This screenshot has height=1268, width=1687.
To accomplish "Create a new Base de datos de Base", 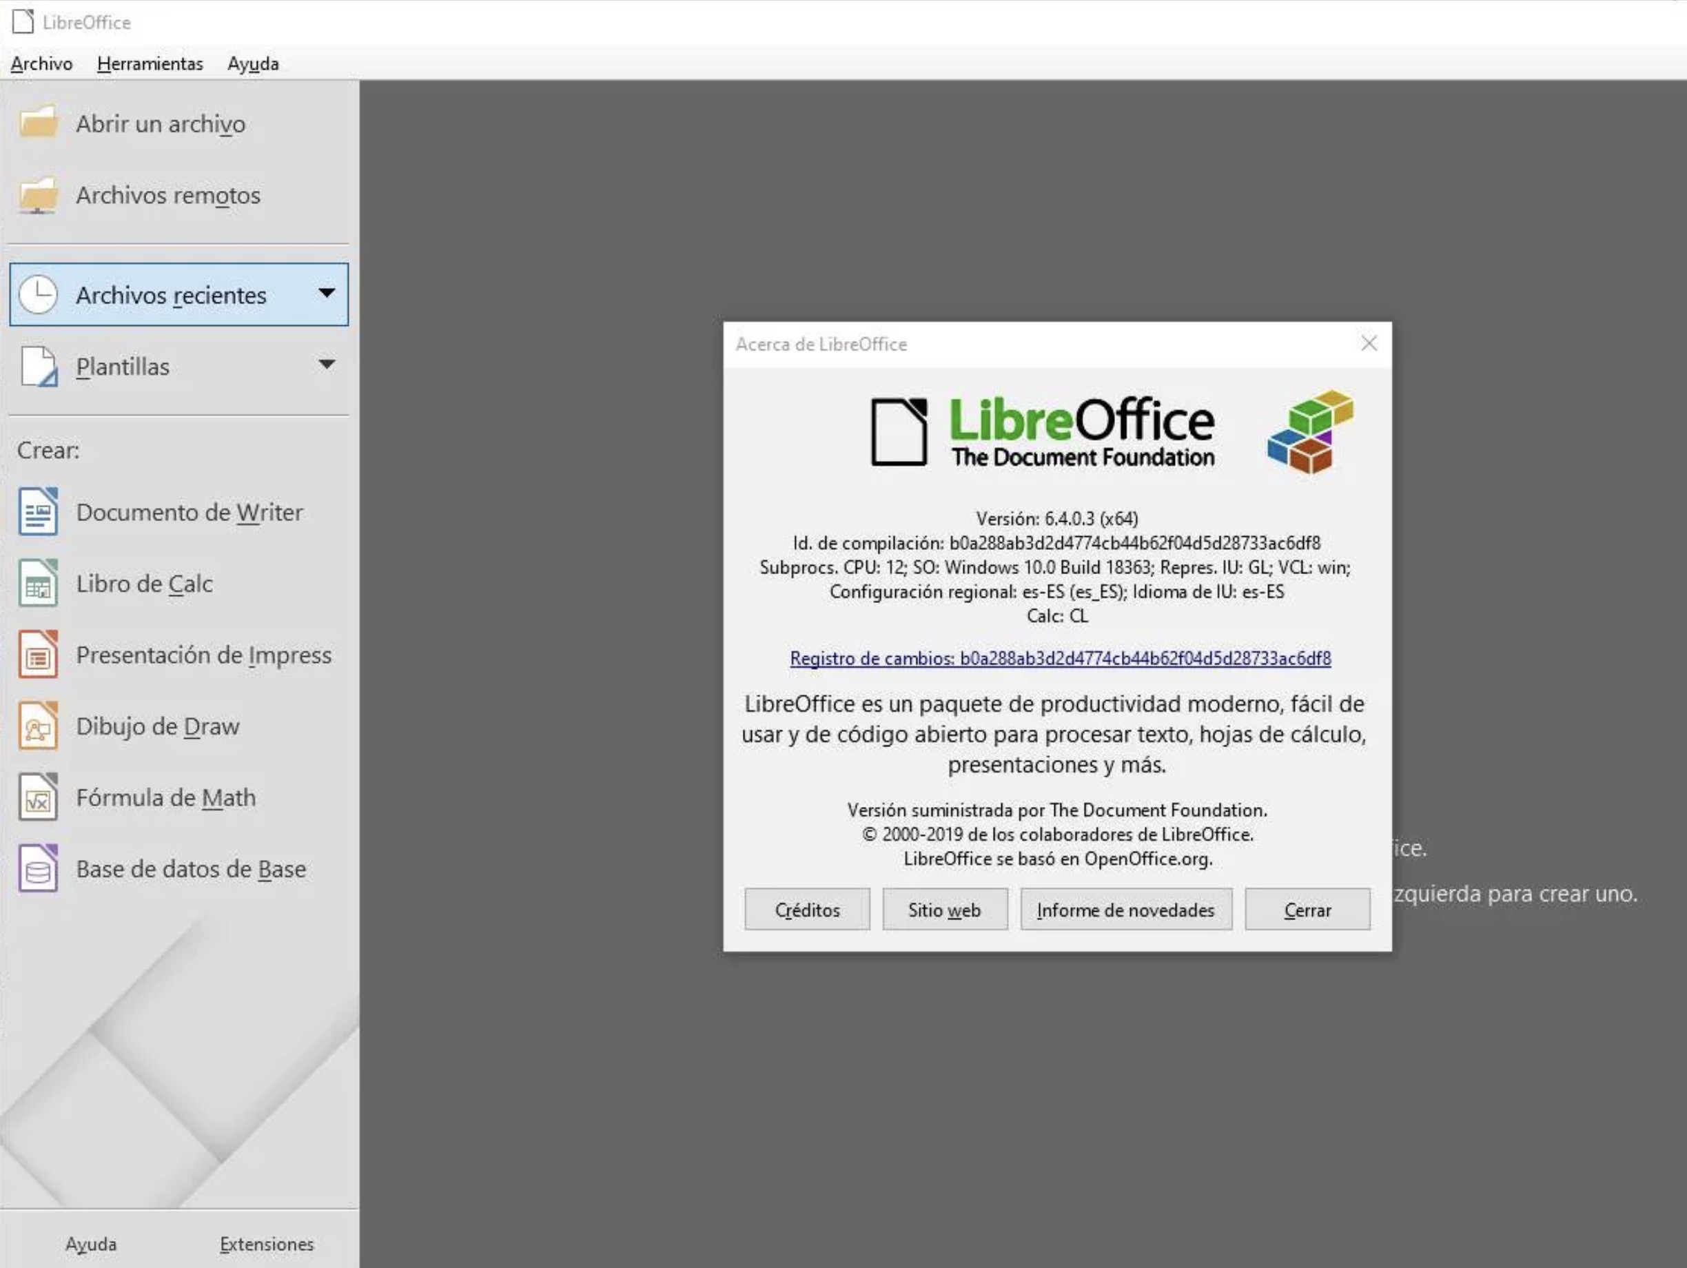I will (x=192, y=868).
